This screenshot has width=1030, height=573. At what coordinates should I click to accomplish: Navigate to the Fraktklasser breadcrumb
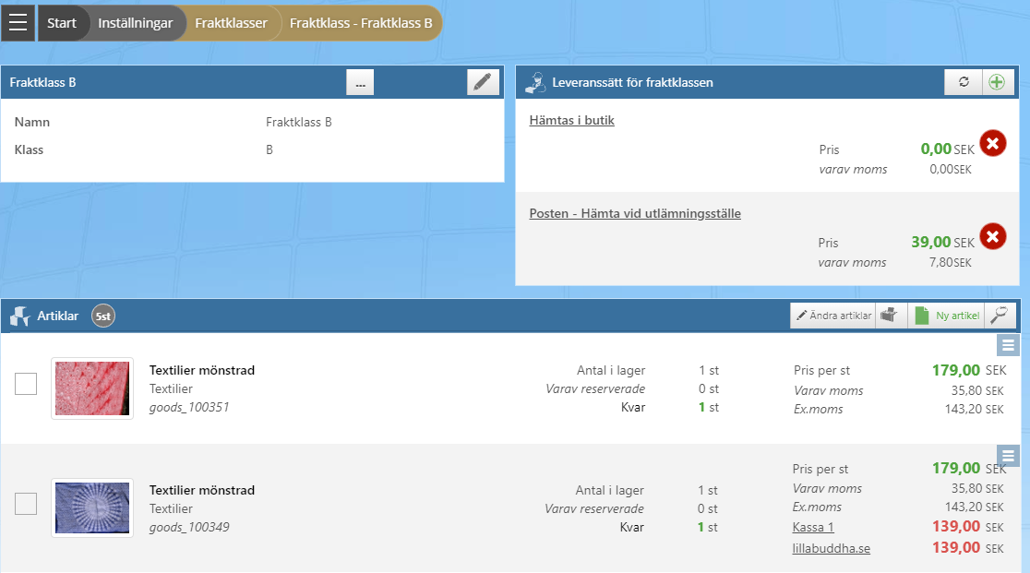(232, 23)
